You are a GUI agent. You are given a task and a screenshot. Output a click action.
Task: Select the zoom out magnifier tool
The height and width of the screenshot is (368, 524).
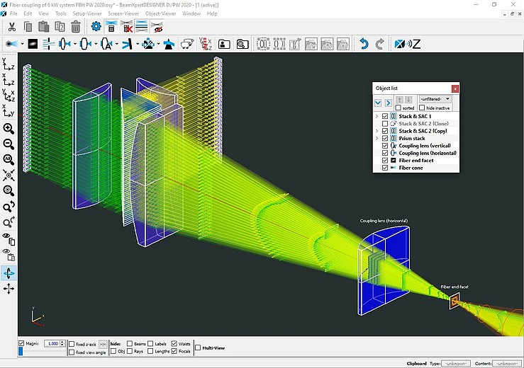(9, 144)
